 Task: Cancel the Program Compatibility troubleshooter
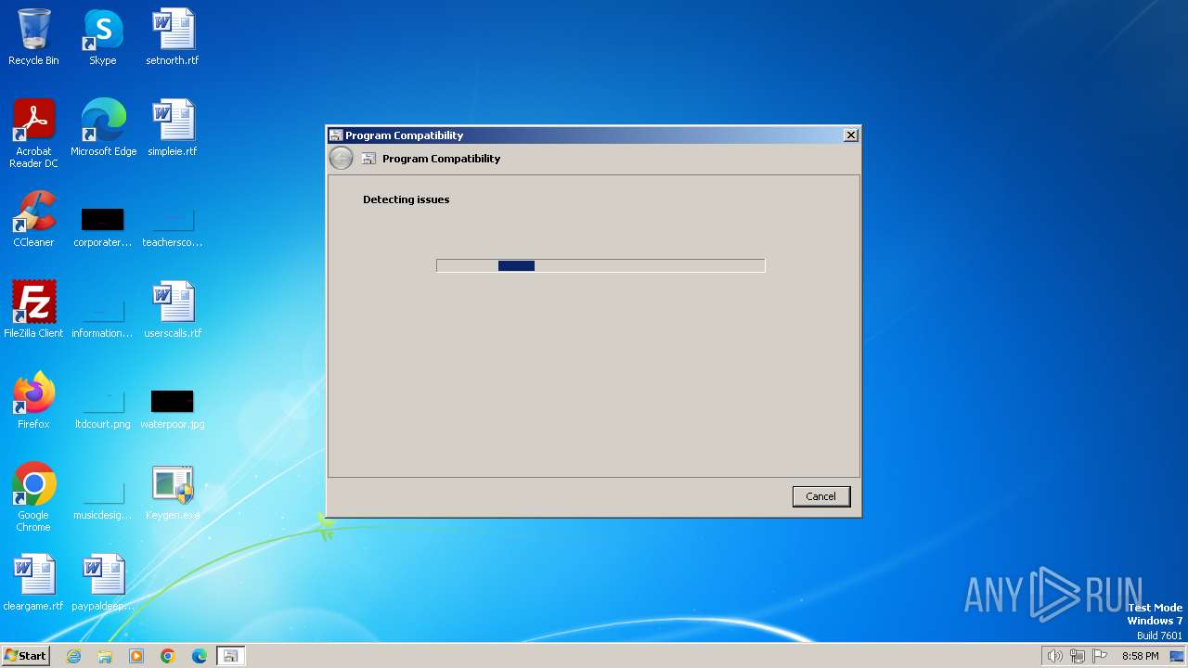pos(820,496)
